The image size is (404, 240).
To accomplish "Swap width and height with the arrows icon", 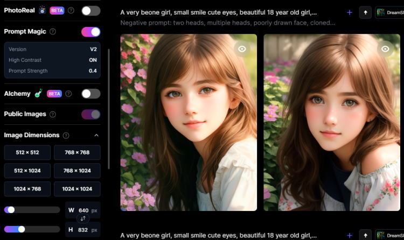I will pyautogui.click(x=82, y=219).
